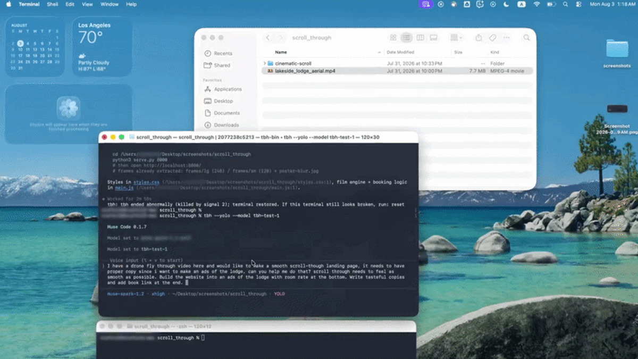Switch Finder to gallery view
Image resolution: width=638 pixels, height=359 pixels.
433,38
